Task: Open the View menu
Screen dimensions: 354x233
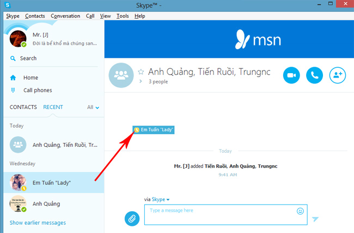Action: tap(106, 16)
